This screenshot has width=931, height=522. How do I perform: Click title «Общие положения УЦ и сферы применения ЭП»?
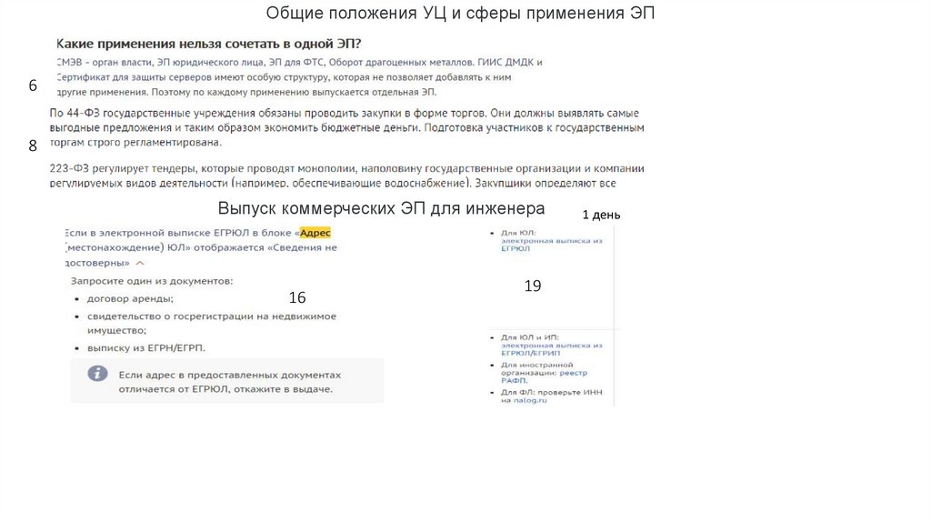pos(460,13)
